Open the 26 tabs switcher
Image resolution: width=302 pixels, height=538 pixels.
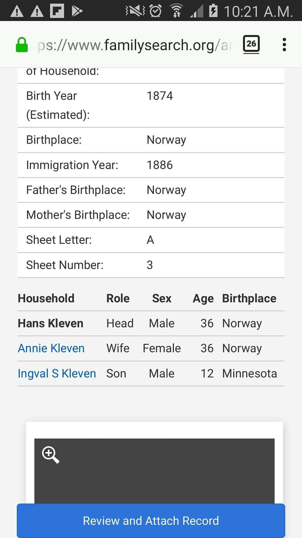coord(251,44)
